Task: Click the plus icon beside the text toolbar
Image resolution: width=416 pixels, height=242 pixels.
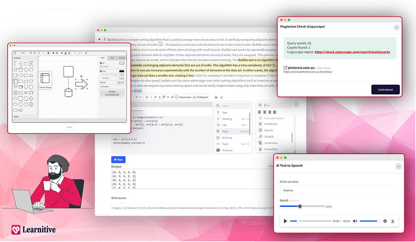Action: [216, 97]
